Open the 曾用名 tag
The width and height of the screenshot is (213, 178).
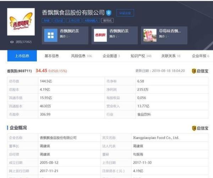coord(107,21)
